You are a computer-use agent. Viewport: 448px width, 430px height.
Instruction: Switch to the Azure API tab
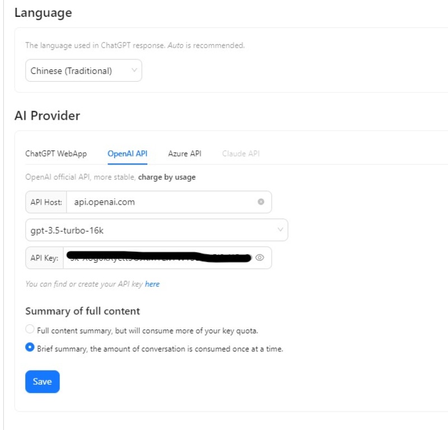tap(184, 153)
